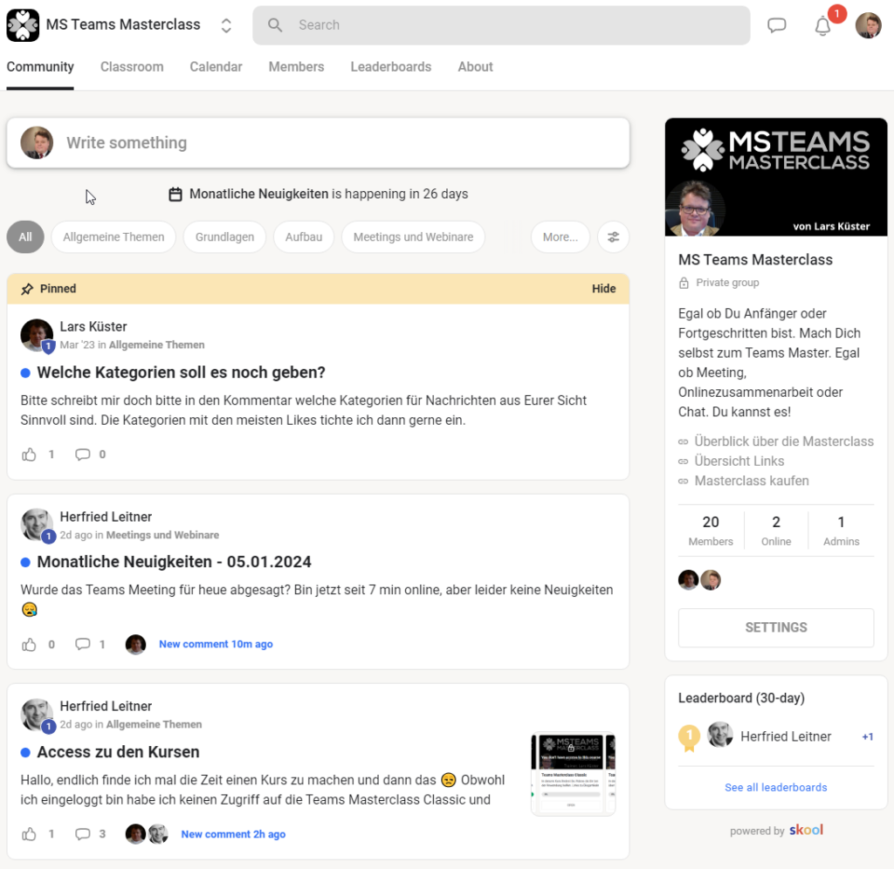Like the Monatliche Neuigkeiten - 05.01.2024 post

pyautogui.click(x=29, y=645)
